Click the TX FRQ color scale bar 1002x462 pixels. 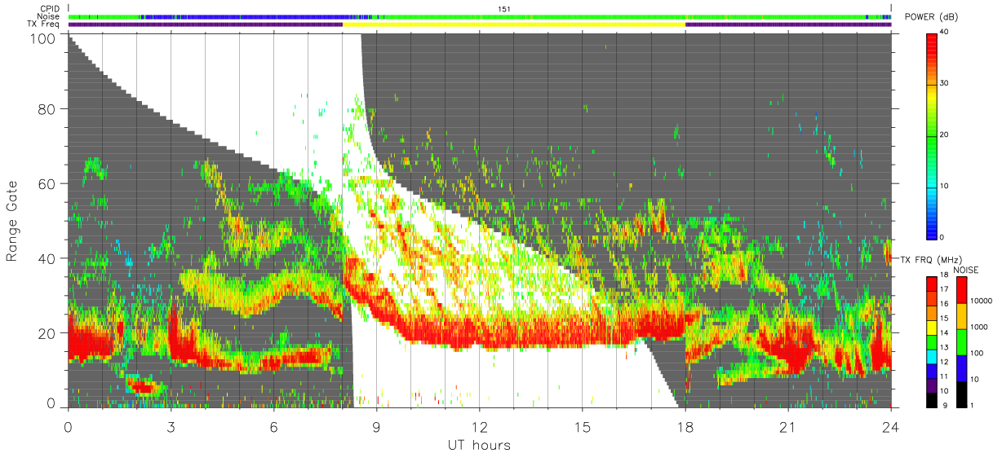click(x=931, y=341)
